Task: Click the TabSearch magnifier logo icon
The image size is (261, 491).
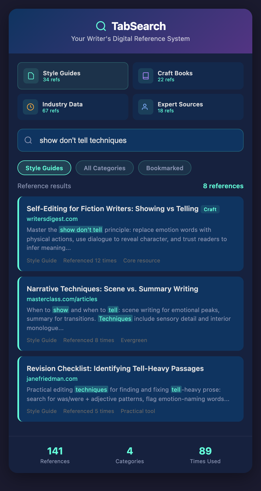Action: coord(101,26)
